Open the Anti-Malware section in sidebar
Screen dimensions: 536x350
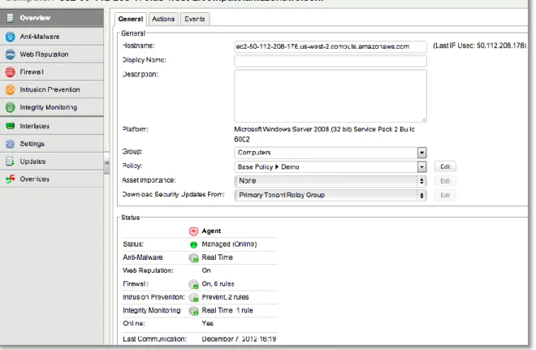point(52,37)
